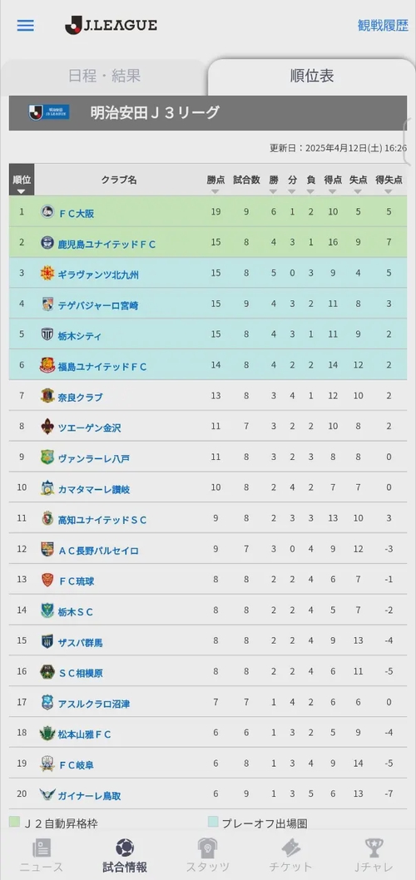Sort table by 順位 column arrow
The image size is (416, 880).
22,191
